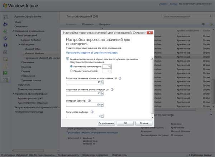Open 'Просмотреть сведения об устранении неполадок' dialog link

[x=92, y=53]
